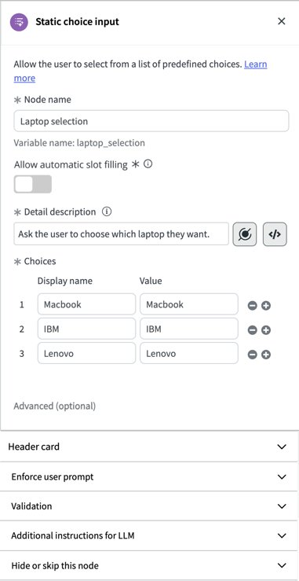Screen dimensions: 299x581
Task: Click the Detail description text field
Action: [x=122, y=234]
